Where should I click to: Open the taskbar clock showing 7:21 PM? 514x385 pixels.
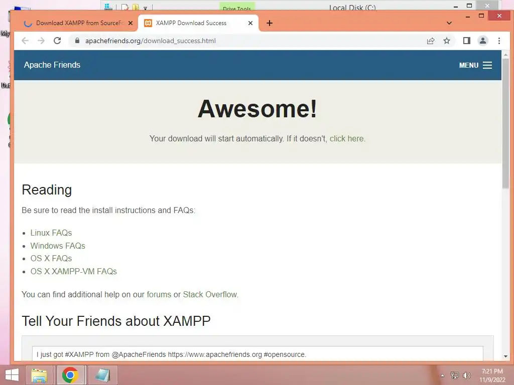coord(492,375)
